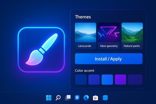Pick the dark indigo accent swatch
The height and width of the screenshot is (104, 156).
[135, 80]
